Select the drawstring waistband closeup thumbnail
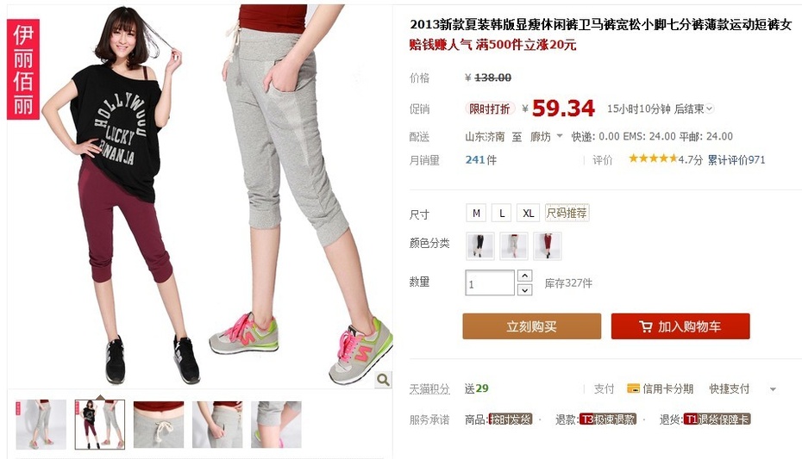Screen dimensions: 802x459 tap(159, 425)
